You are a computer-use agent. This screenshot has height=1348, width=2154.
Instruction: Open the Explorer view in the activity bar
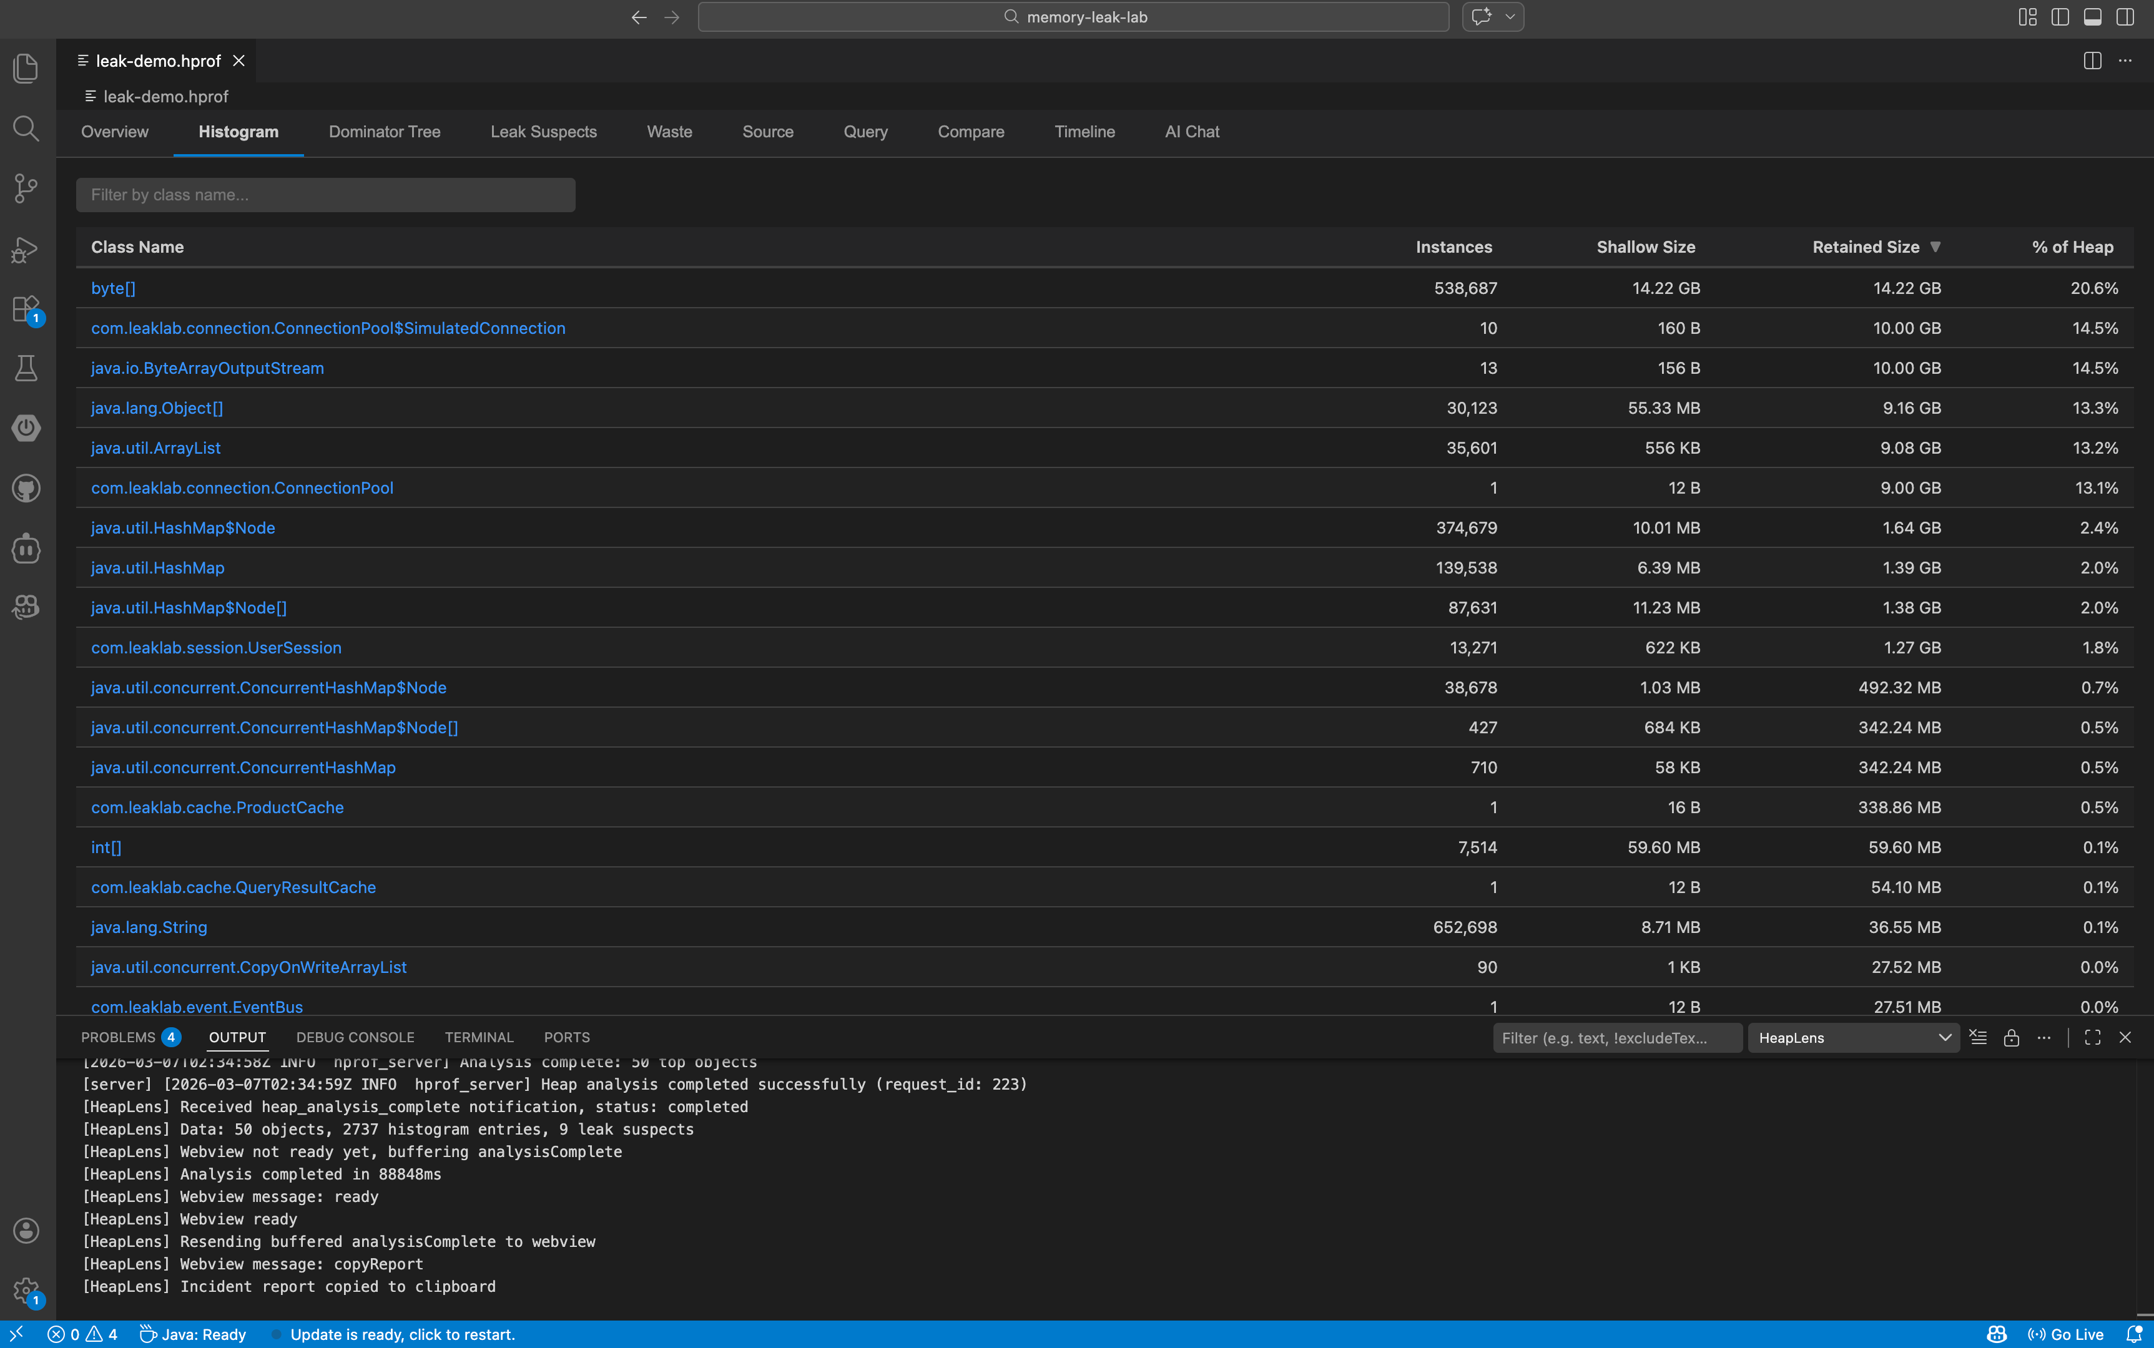click(26, 68)
